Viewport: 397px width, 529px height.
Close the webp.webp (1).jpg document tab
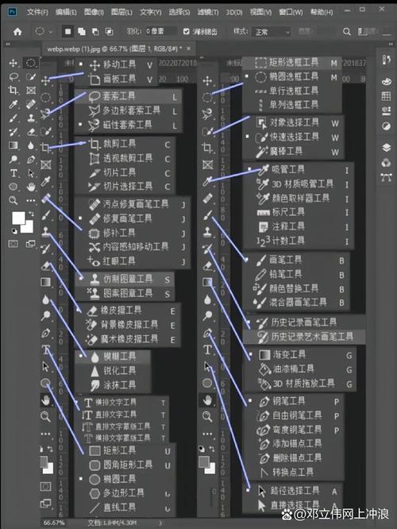coord(188,49)
